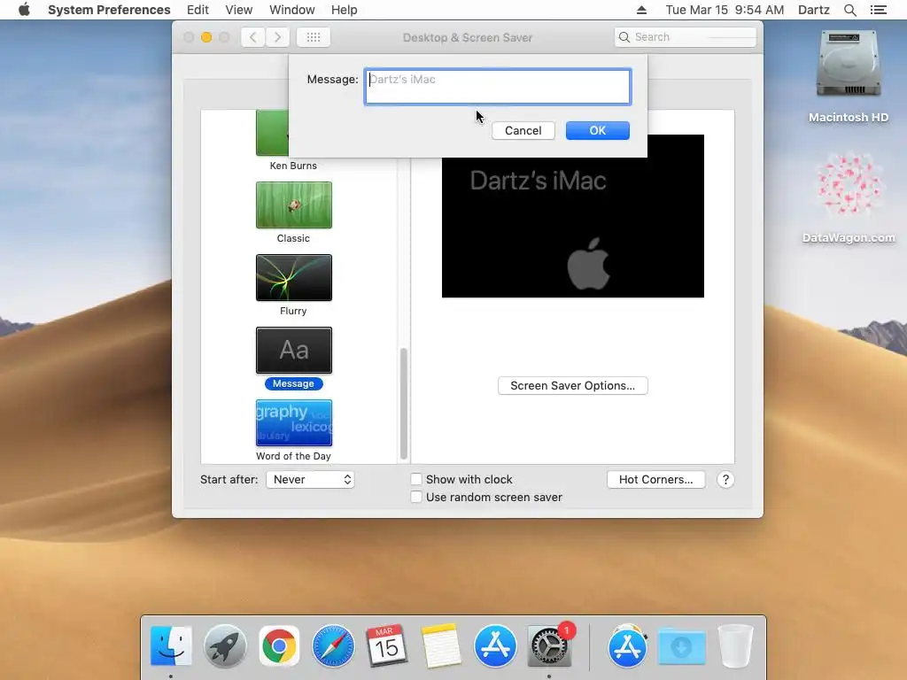This screenshot has width=907, height=680.
Task: Go back with the left chevron button
Action: click(x=252, y=37)
